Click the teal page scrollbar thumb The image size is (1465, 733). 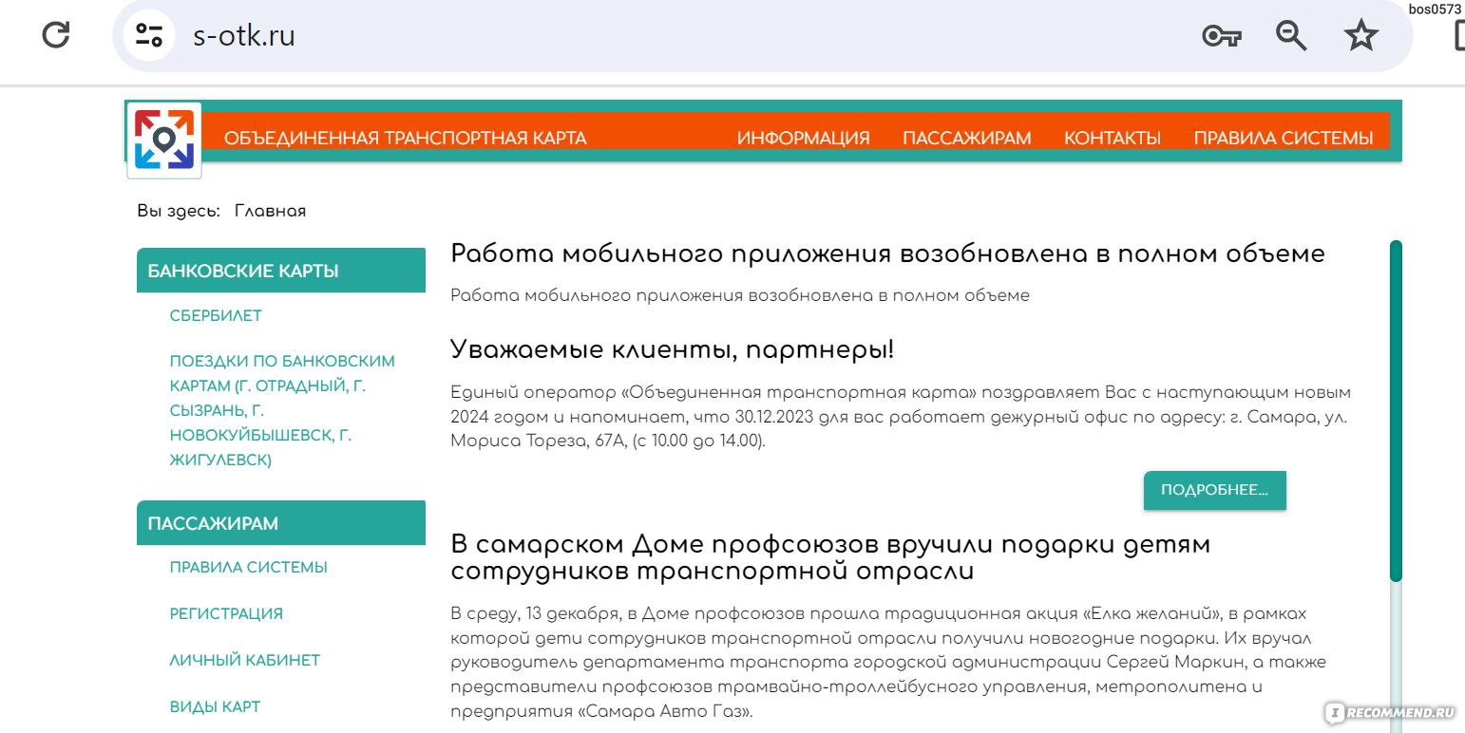[1396, 410]
